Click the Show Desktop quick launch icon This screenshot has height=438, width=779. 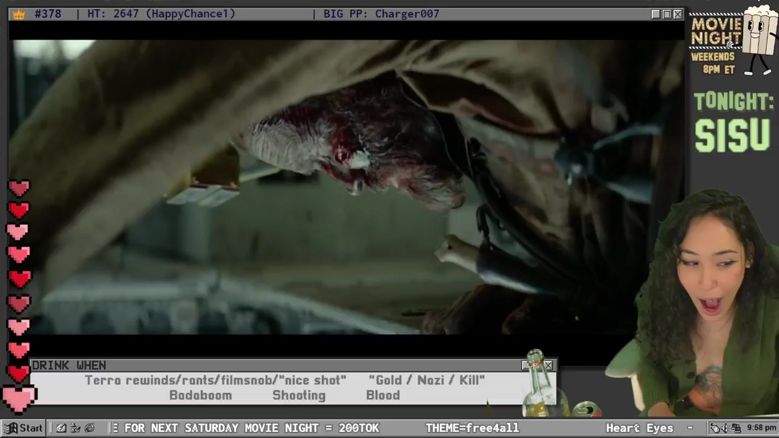61,428
